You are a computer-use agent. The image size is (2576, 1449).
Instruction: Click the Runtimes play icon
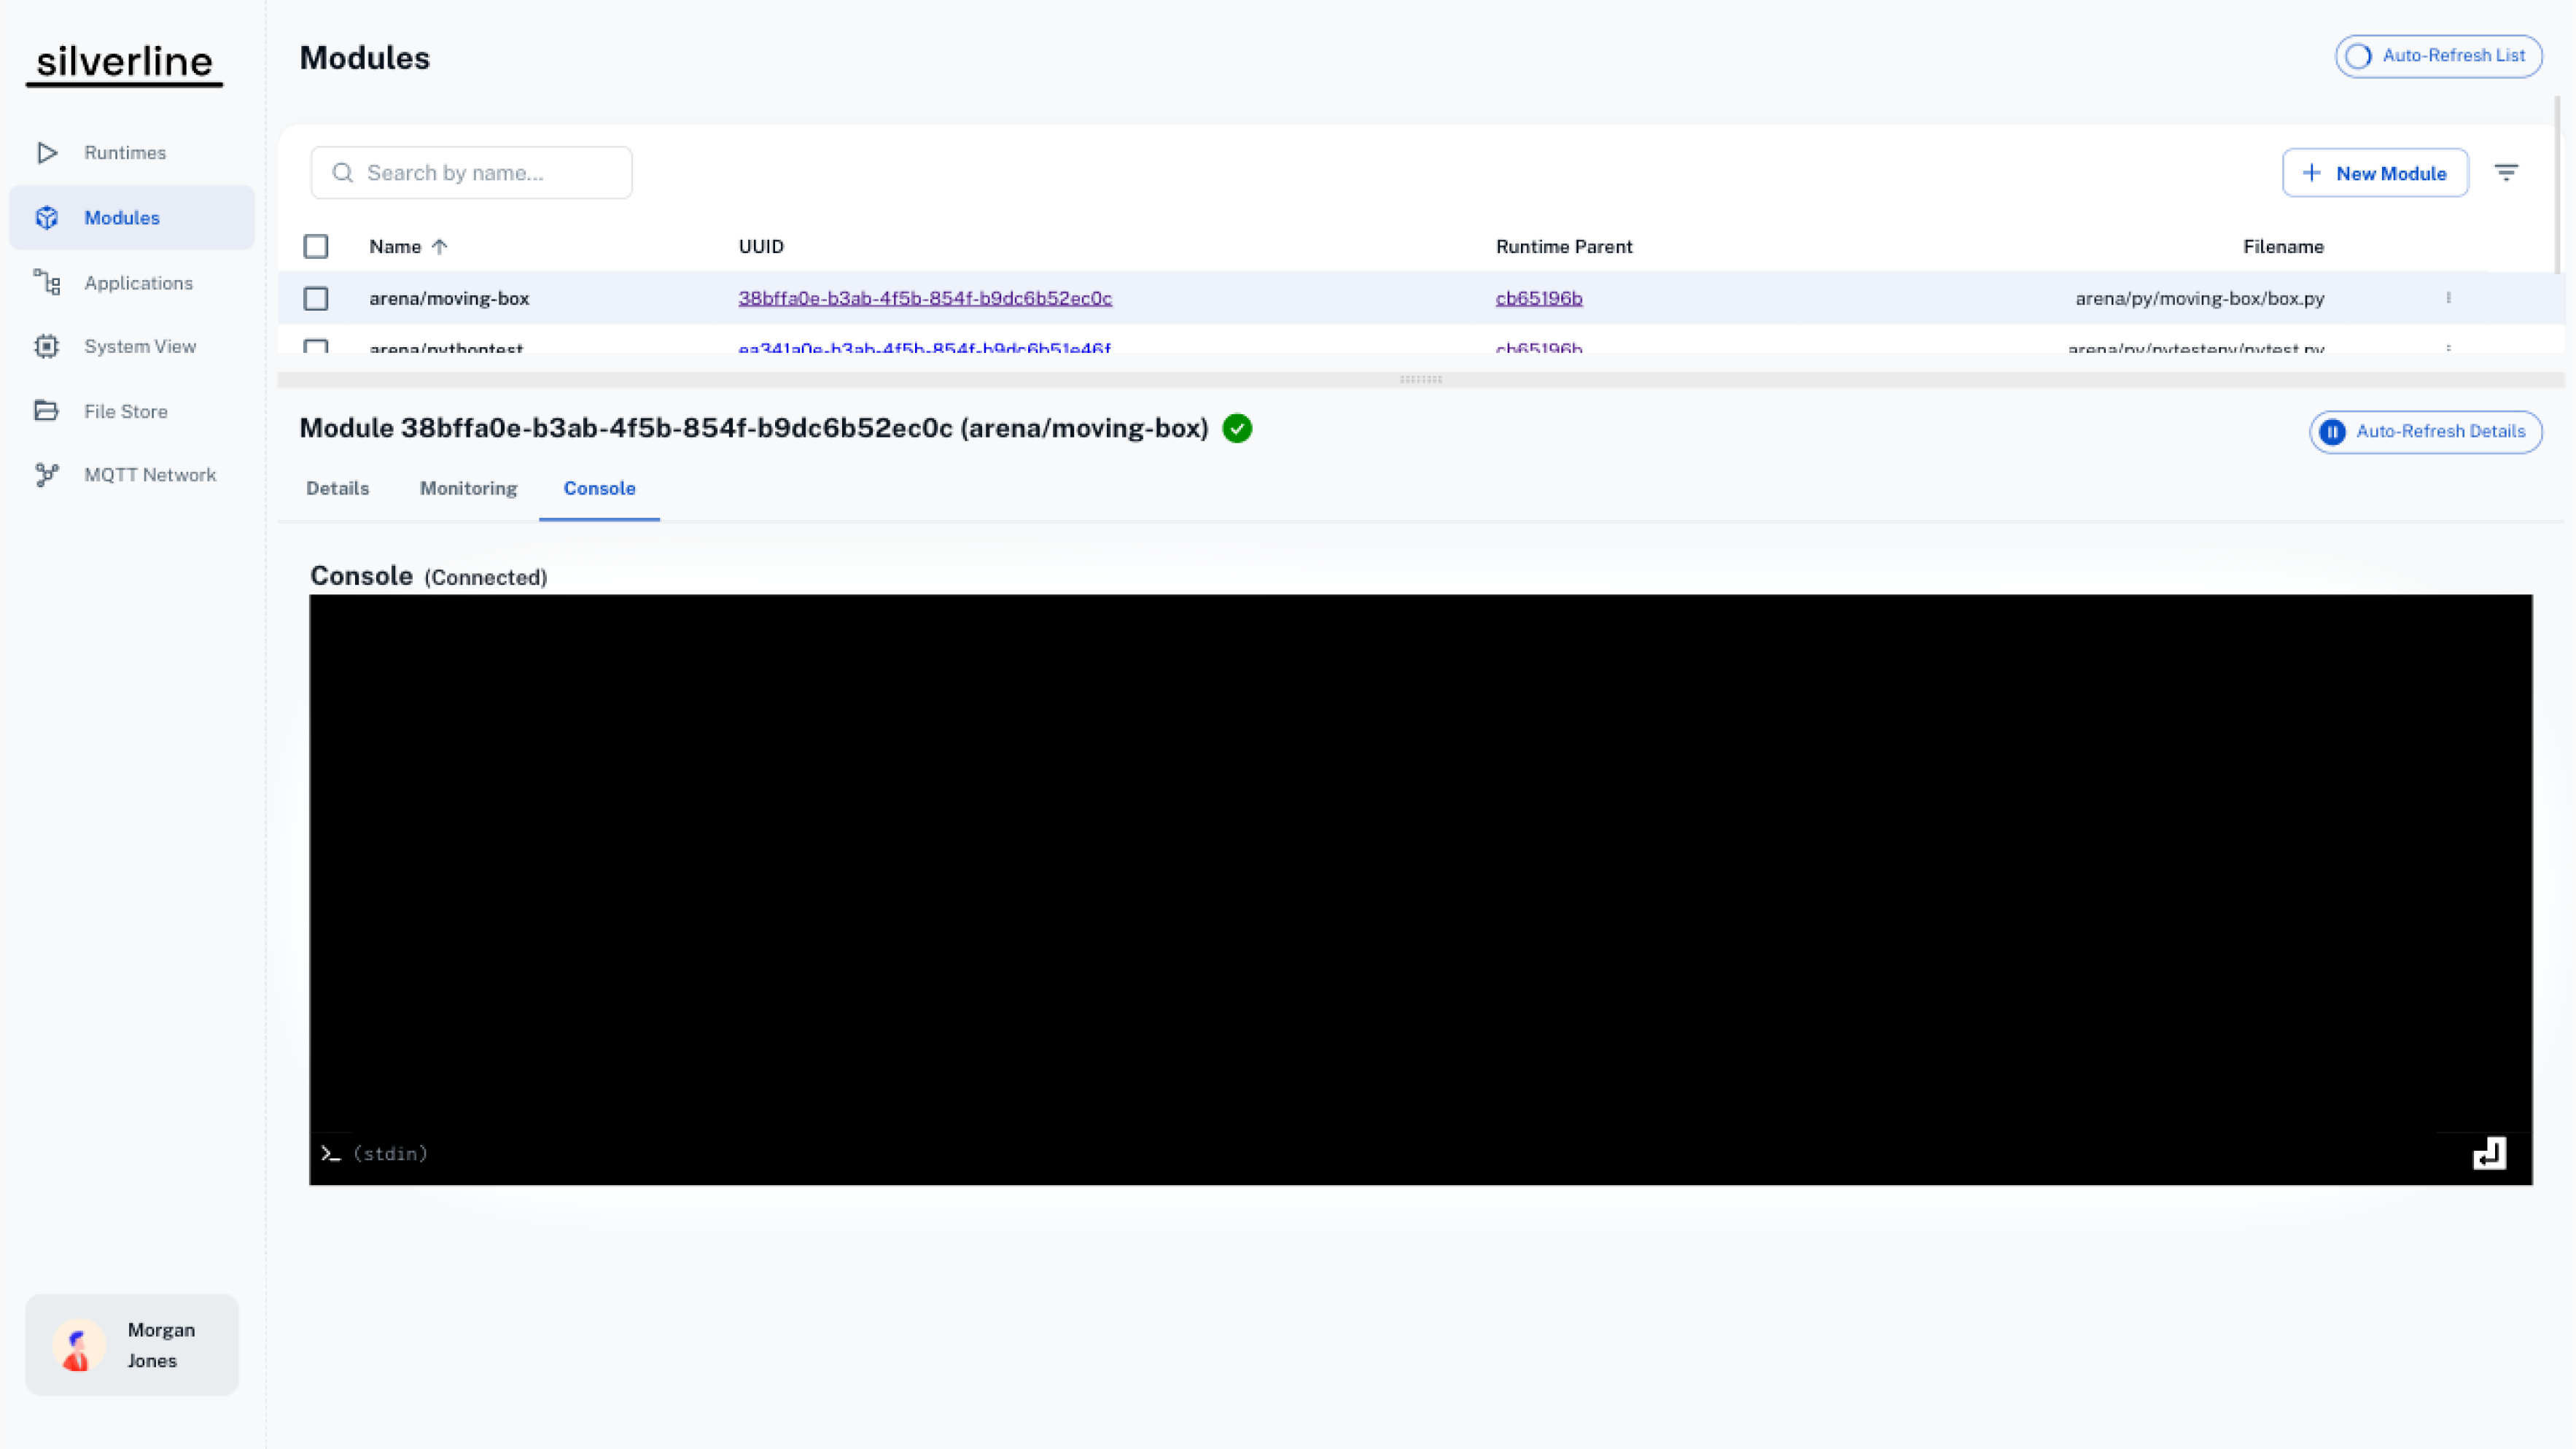point(47,152)
